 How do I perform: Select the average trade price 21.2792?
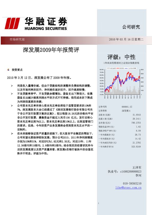137,142
